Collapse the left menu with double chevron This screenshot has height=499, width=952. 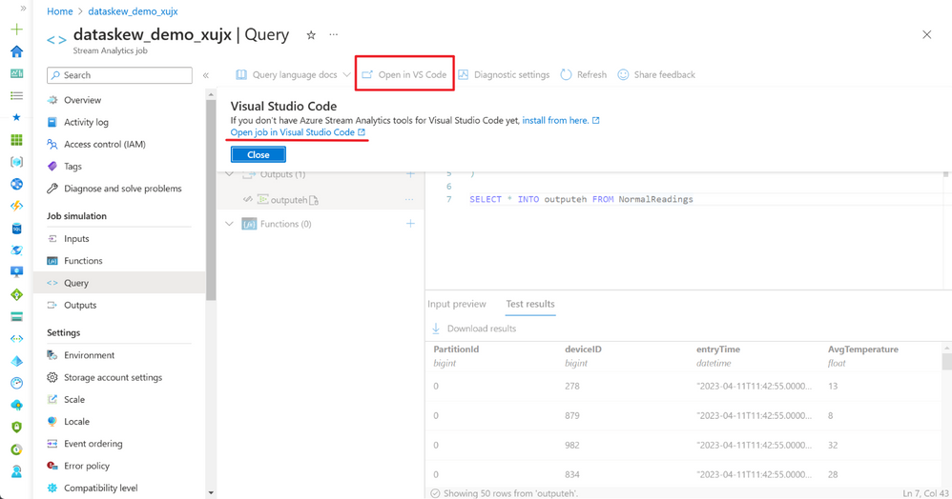(206, 75)
